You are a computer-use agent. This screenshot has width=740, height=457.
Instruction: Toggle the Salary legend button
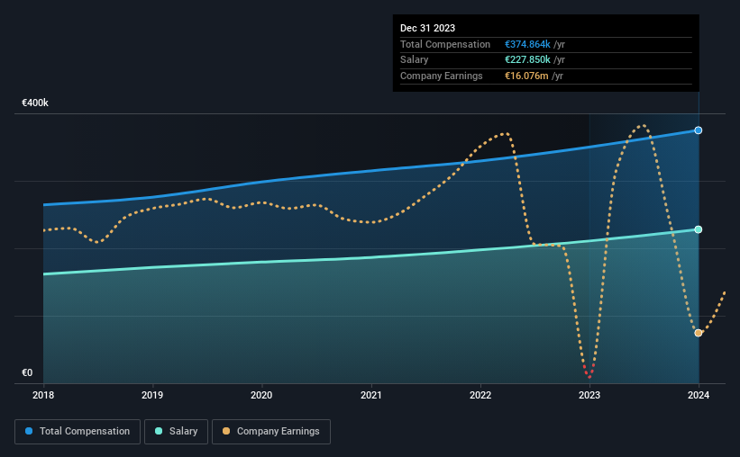point(176,432)
